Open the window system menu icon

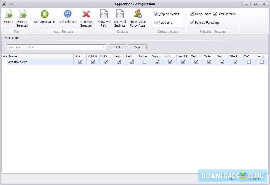coord(4,4)
